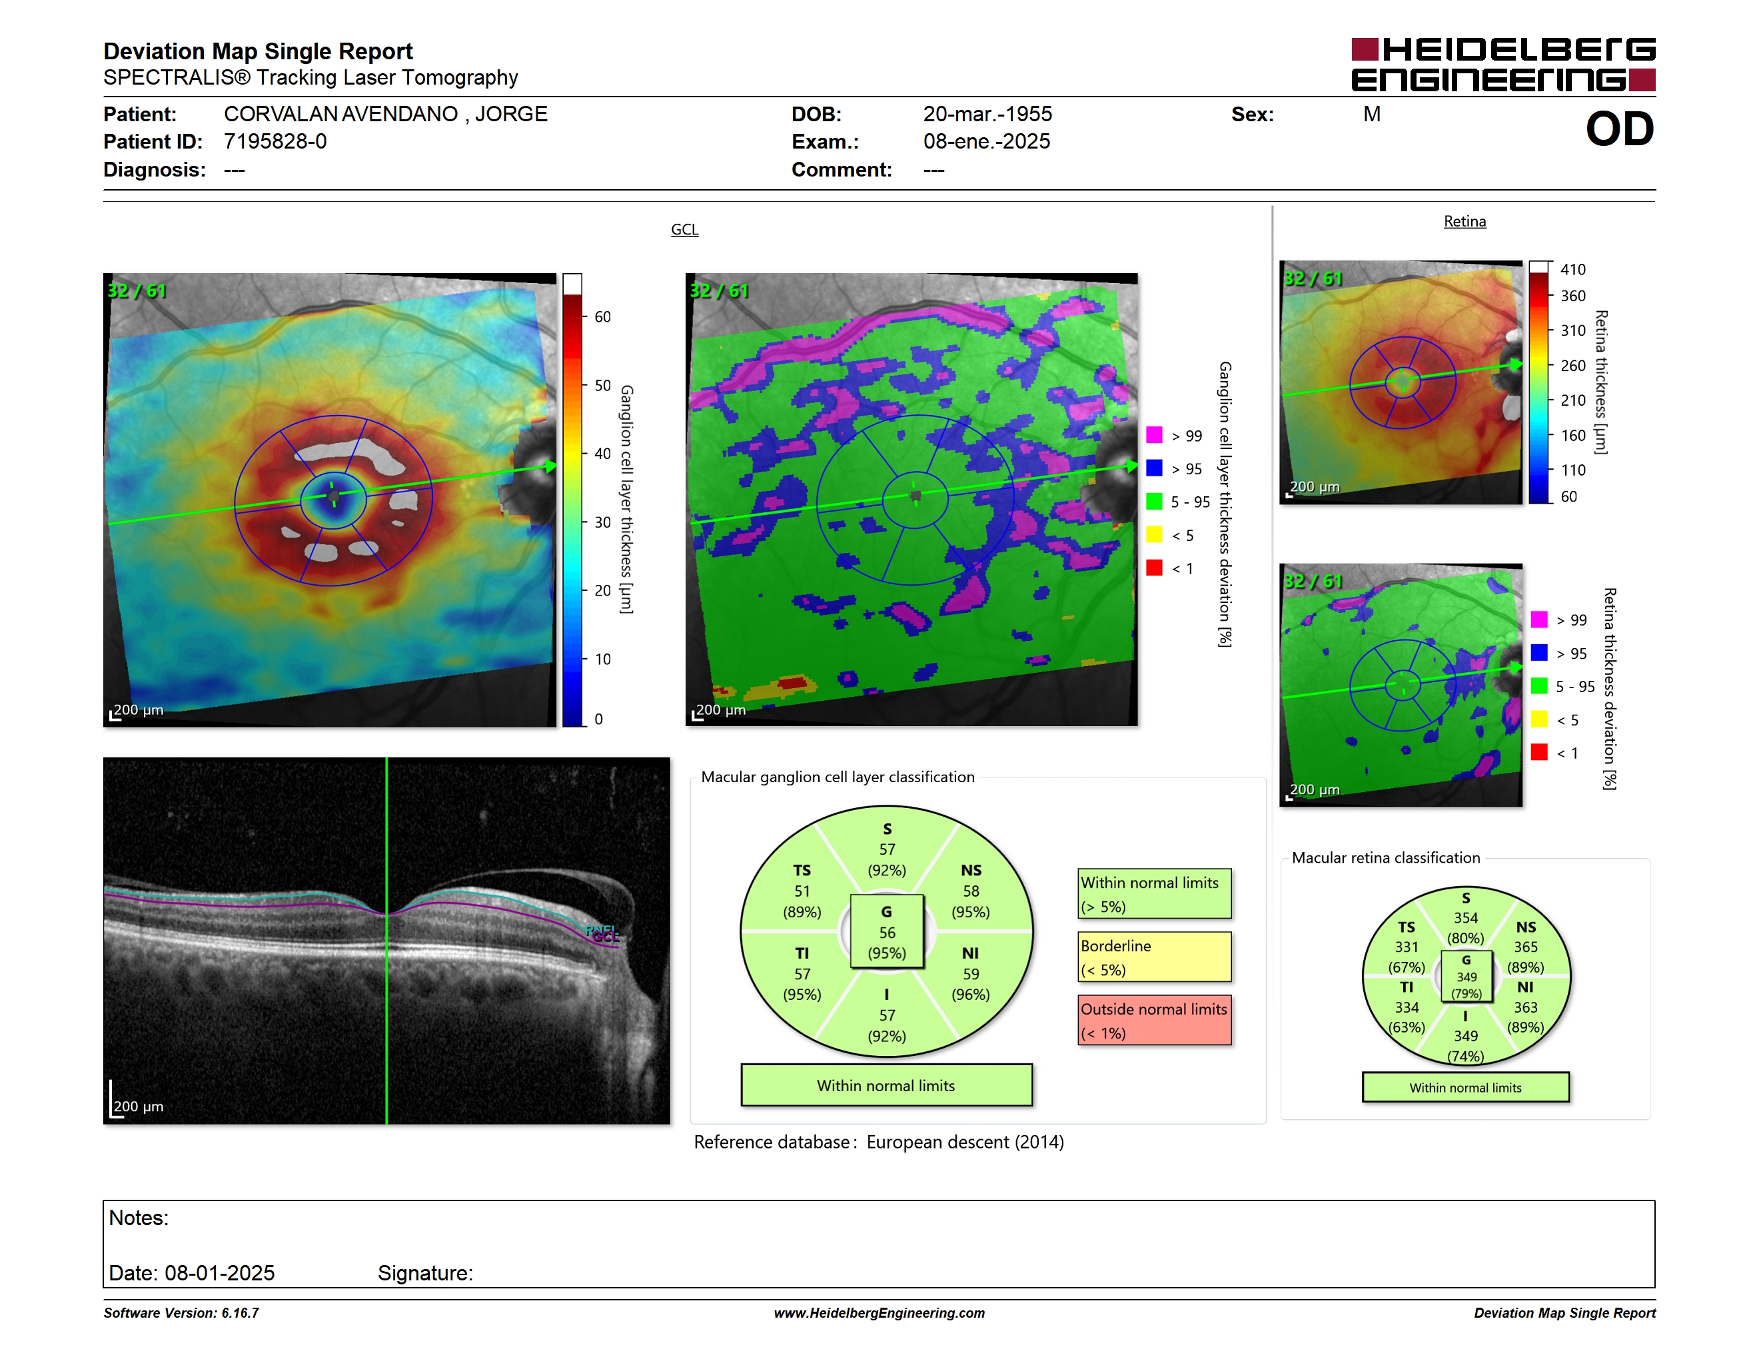Open the GCL deviation map image
The height and width of the screenshot is (1359, 1759).
click(x=911, y=500)
